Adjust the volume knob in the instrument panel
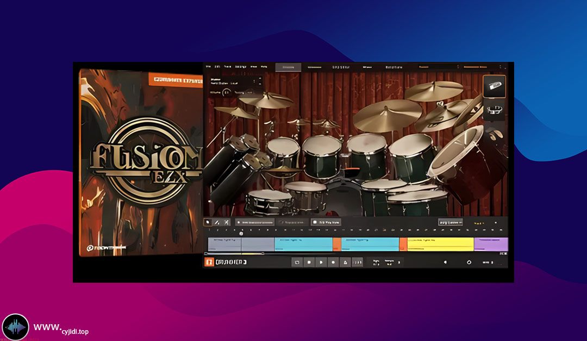The height and width of the screenshot is (341, 587). point(227,92)
